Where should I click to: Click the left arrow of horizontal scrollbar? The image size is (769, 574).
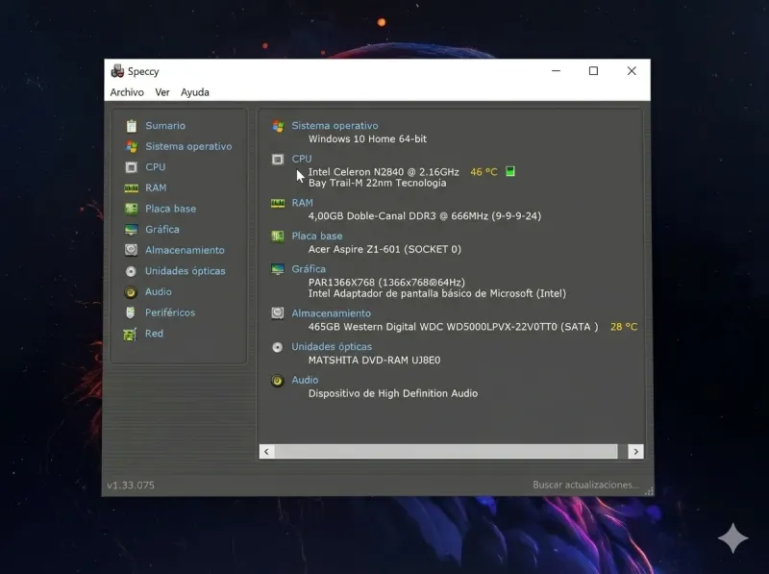(x=267, y=451)
